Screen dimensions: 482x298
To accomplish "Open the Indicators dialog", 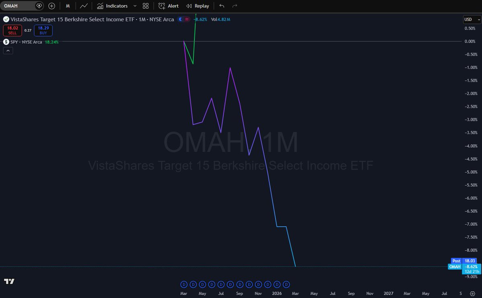I will (112, 6).
